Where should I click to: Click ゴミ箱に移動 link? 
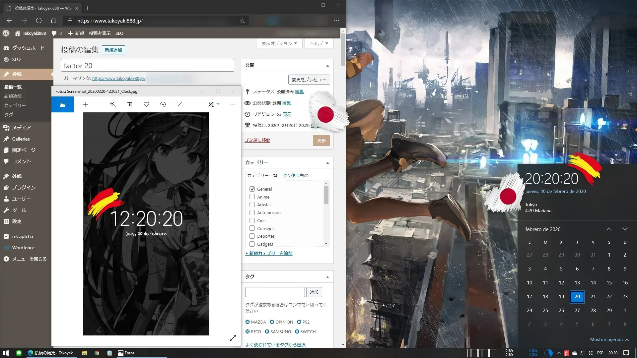coord(257,140)
